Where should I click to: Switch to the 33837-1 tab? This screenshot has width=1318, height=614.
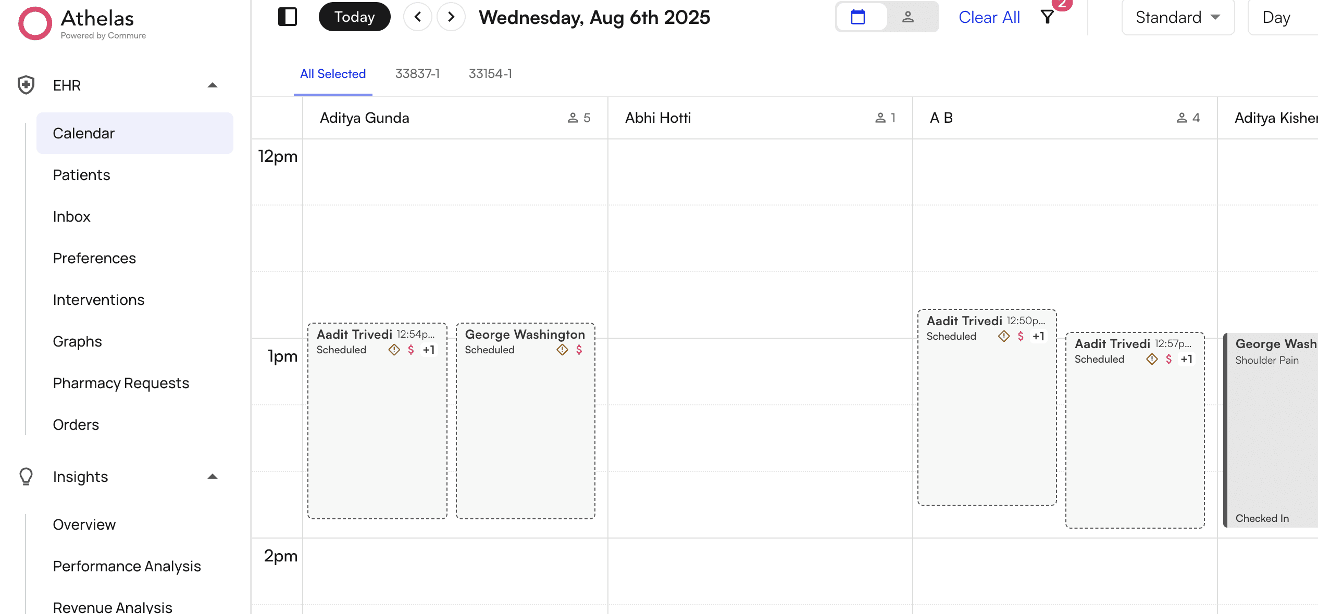(x=417, y=74)
